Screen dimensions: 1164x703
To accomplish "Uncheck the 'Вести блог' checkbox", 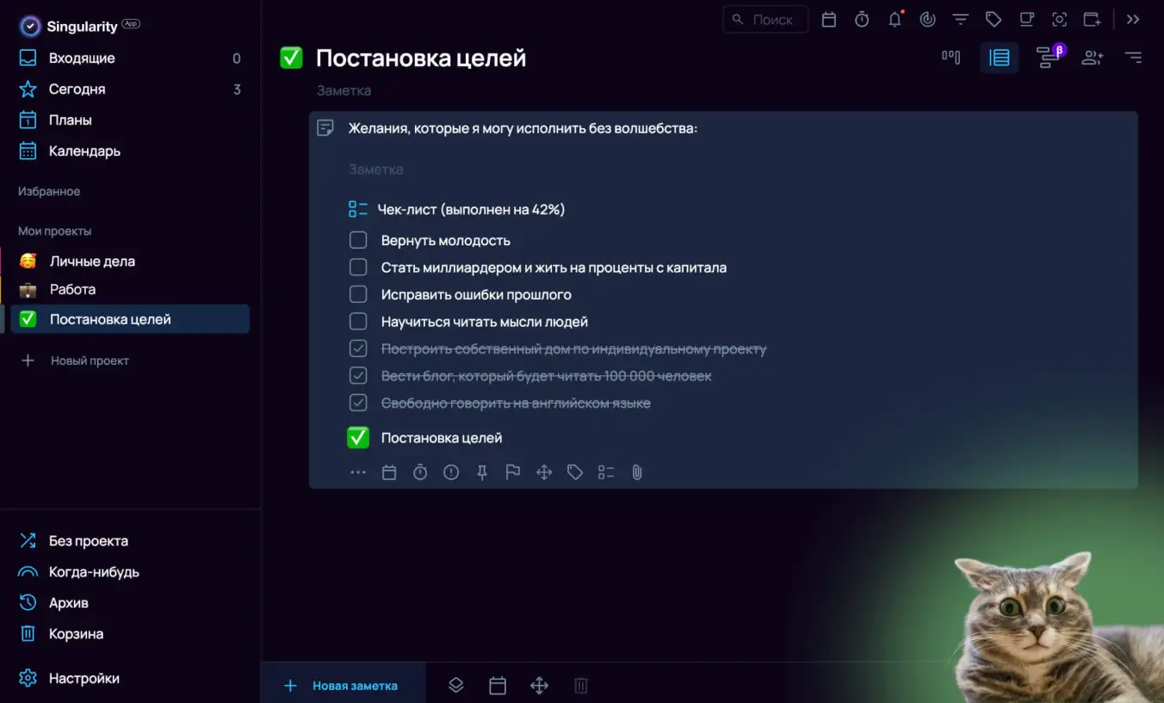I will [x=358, y=376].
